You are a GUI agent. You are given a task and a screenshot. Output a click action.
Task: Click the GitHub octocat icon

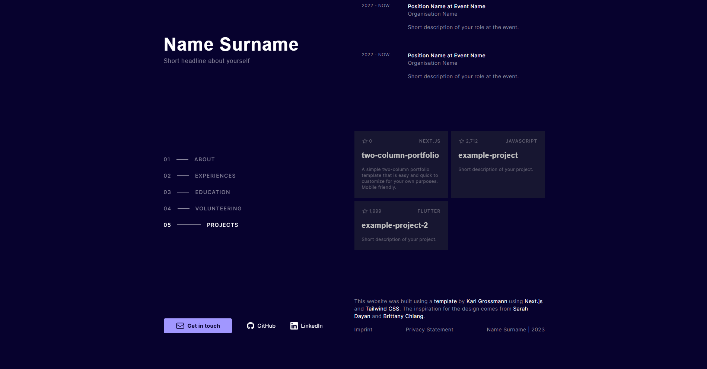point(251,326)
